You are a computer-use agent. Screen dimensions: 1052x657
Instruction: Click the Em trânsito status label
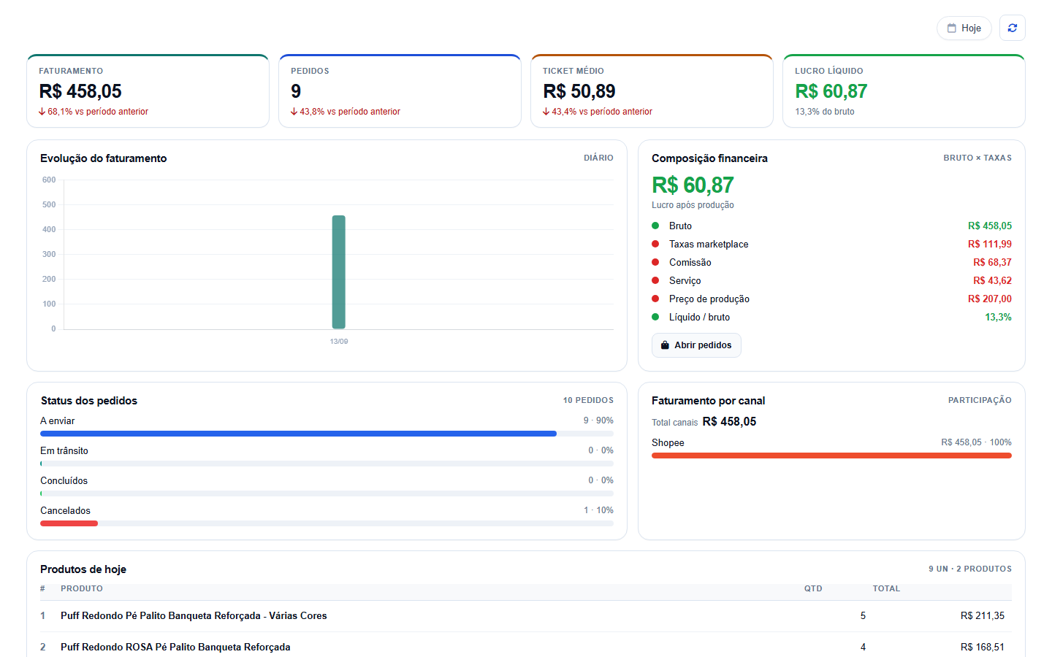(x=64, y=451)
